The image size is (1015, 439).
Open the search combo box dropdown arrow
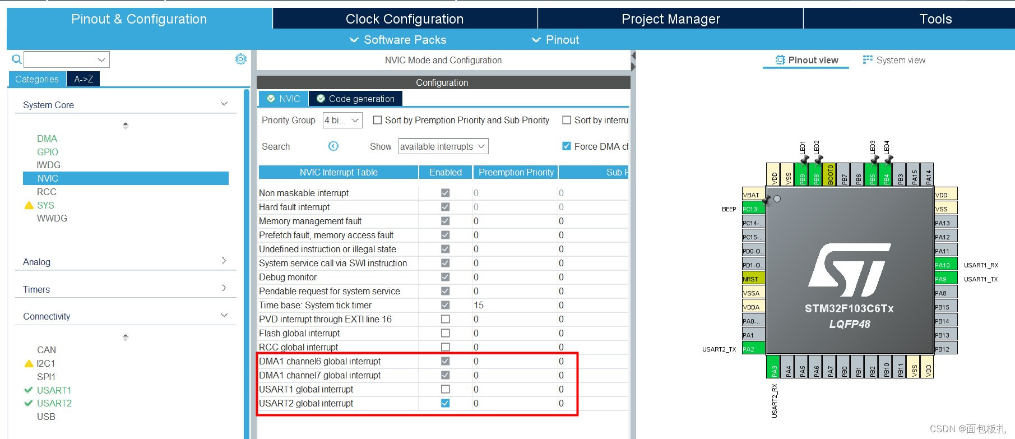[x=101, y=59]
